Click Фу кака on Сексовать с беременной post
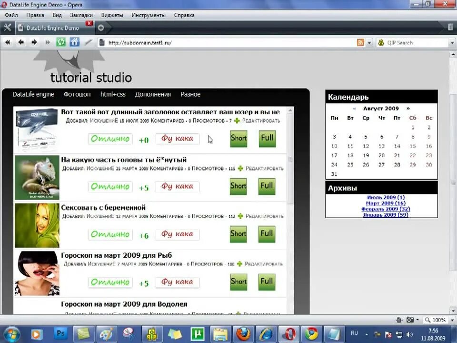 coord(177,234)
